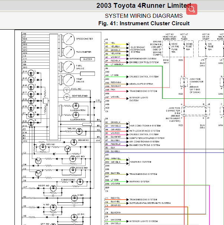224x225 pixels.
Task: Click the YEL/GRN wire label at A5
Action: point(115,53)
